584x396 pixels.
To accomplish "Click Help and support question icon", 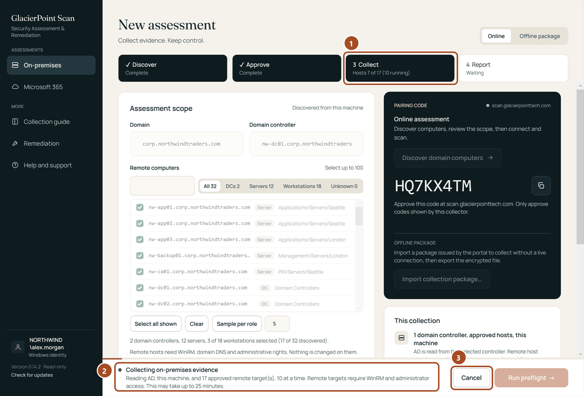I will [15, 165].
